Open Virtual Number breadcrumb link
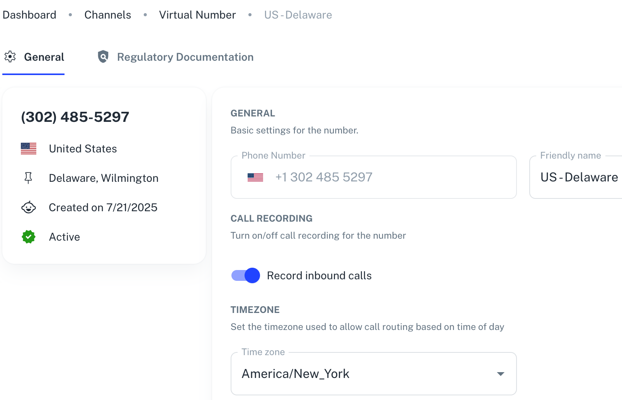This screenshot has width=622, height=400. 197,15
